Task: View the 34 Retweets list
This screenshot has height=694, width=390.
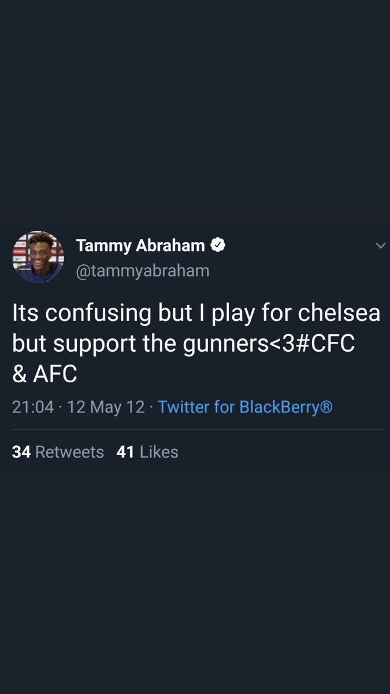Action: coord(58,452)
